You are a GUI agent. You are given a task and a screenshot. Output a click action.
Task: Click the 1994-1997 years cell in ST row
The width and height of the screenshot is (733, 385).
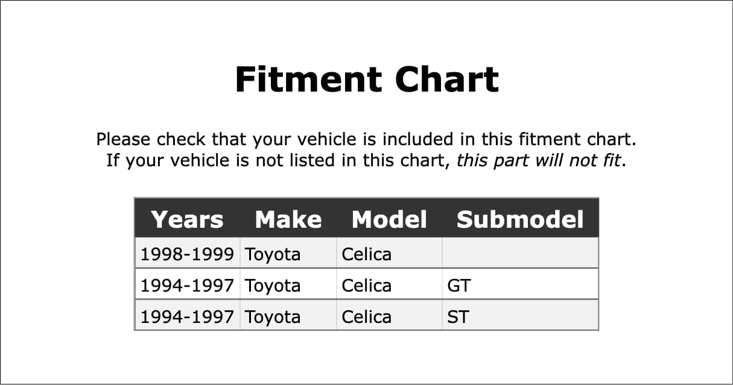click(187, 317)
